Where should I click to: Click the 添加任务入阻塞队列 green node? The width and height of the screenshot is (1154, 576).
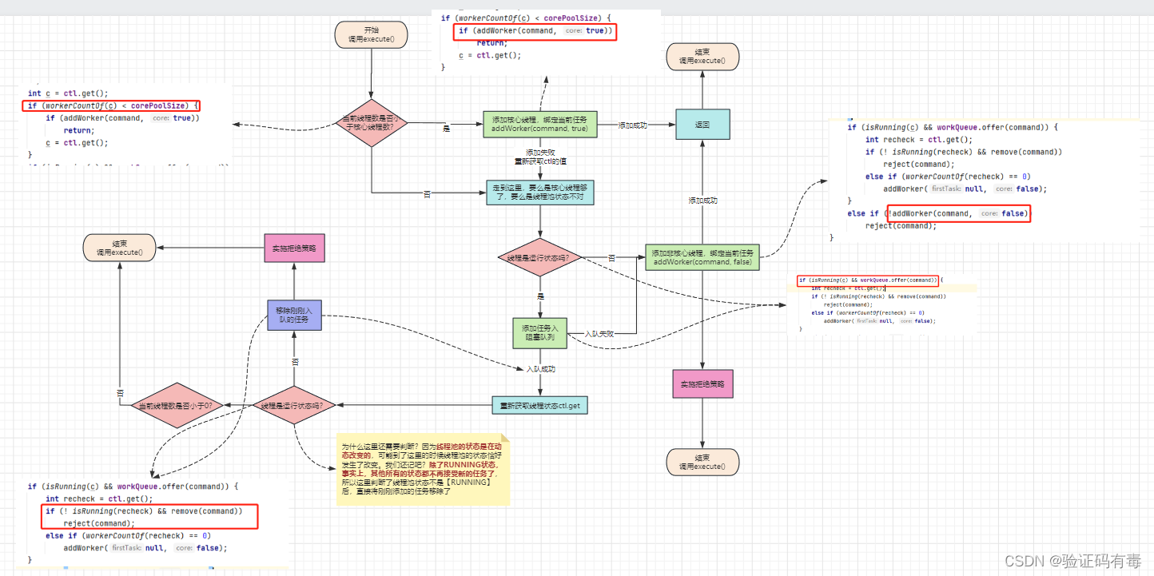[x=540, y=333]
